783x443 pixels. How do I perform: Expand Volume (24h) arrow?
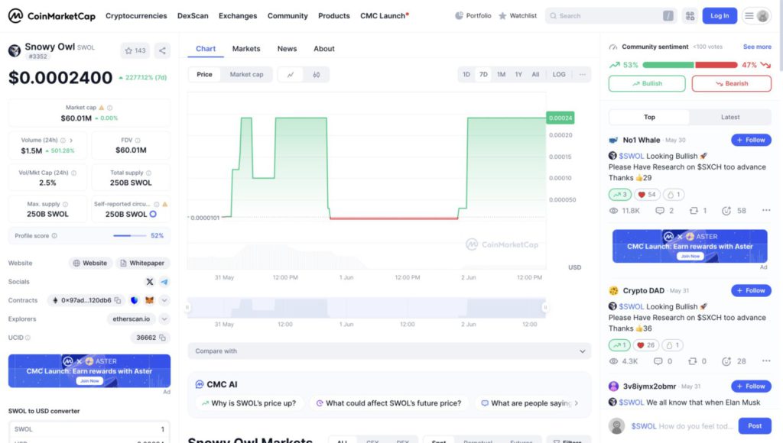click(x=71, y=141)
